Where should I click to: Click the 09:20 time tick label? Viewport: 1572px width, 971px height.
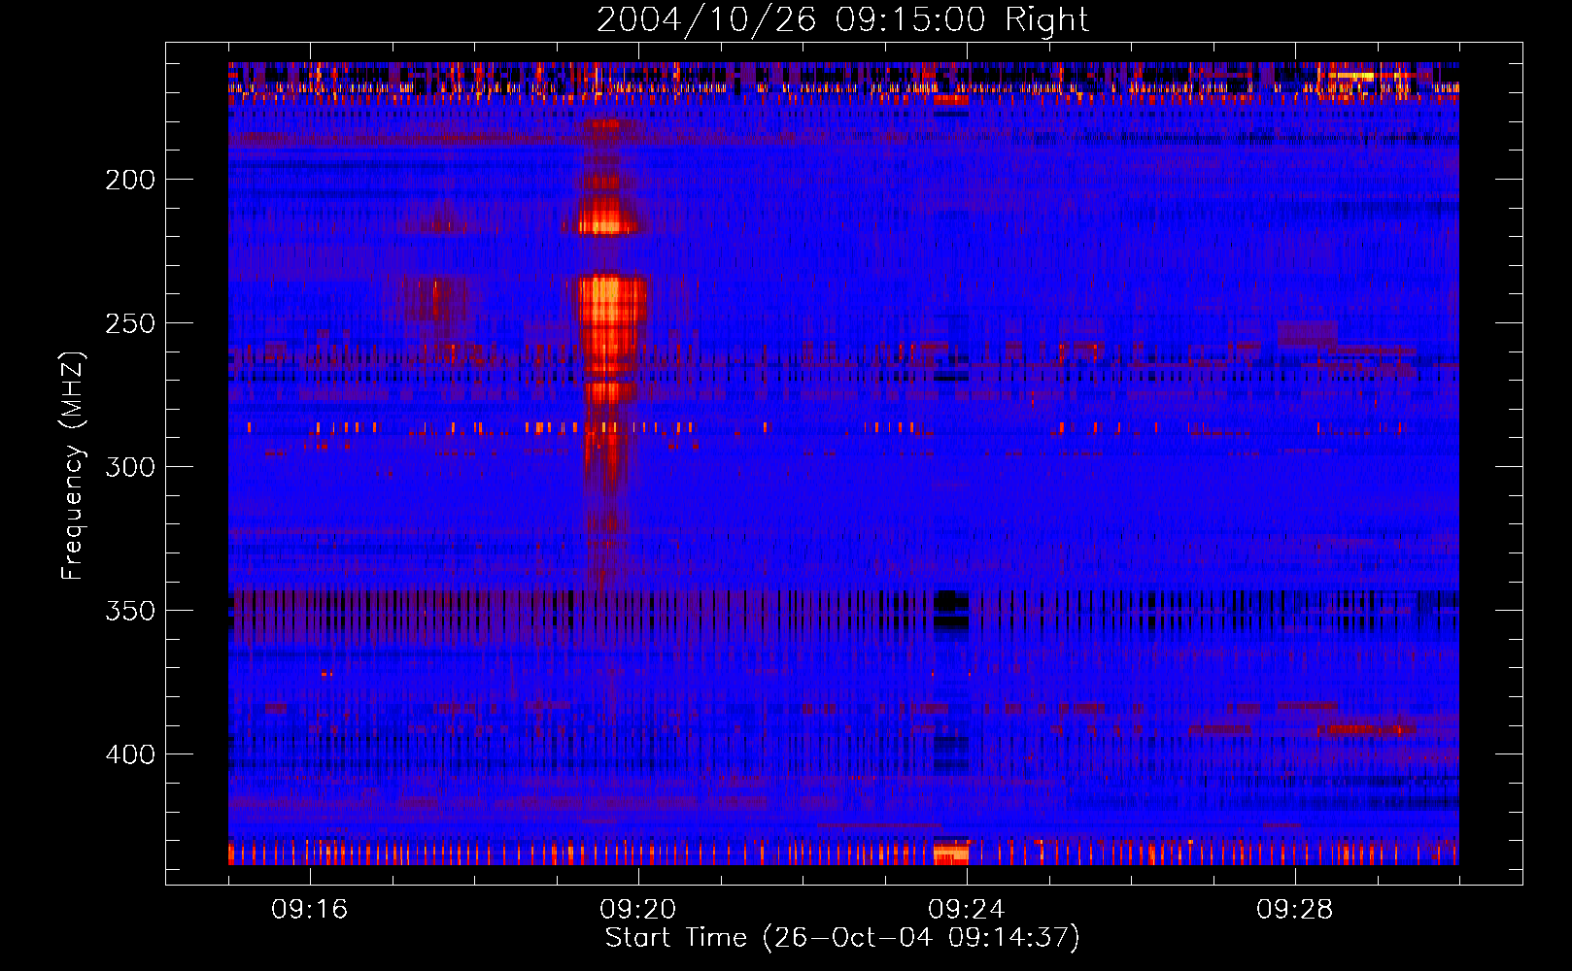click(638, 910)
